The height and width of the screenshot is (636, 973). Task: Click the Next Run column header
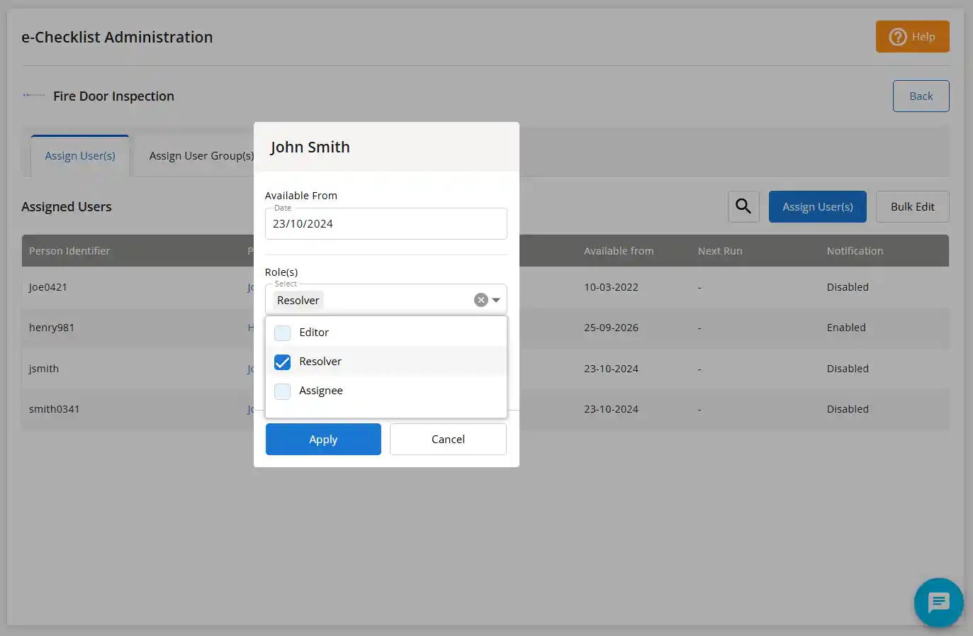720,251
